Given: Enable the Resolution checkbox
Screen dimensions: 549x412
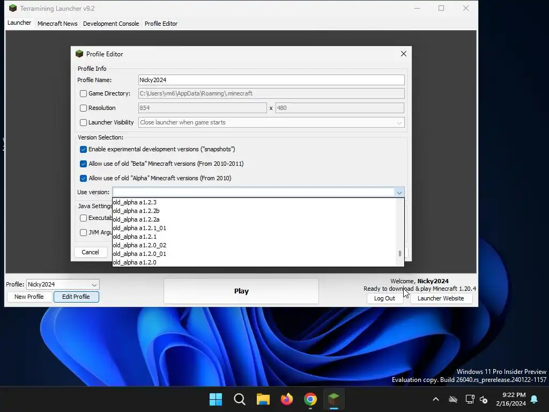Looking at the screenshot, I should pos(83,108).
